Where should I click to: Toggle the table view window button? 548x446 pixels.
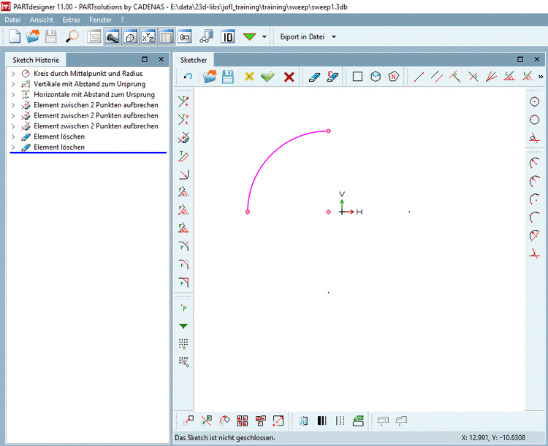point(167,36)
